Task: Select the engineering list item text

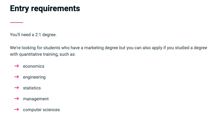Action: pyautogui.click(x=34, y=77)
